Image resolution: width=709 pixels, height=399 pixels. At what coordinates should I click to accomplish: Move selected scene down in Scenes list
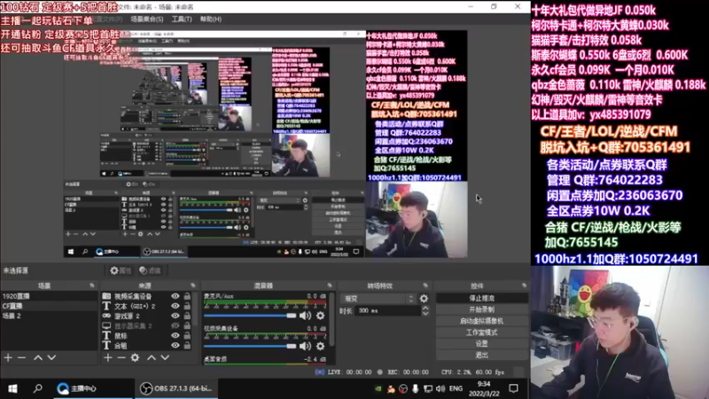[x=51, y=358]
